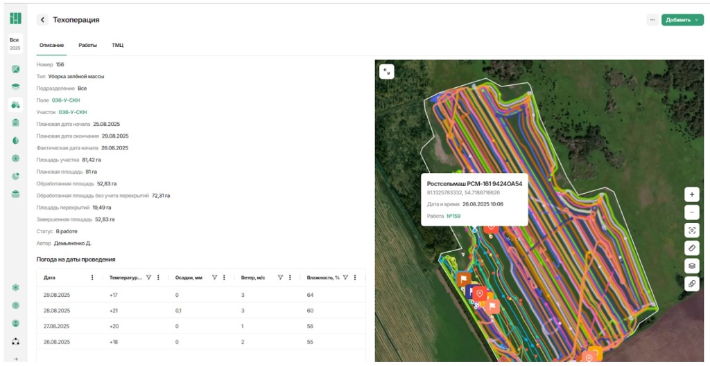
Task: Click the orange flag marker on map
Action: [x=463, y=279]
